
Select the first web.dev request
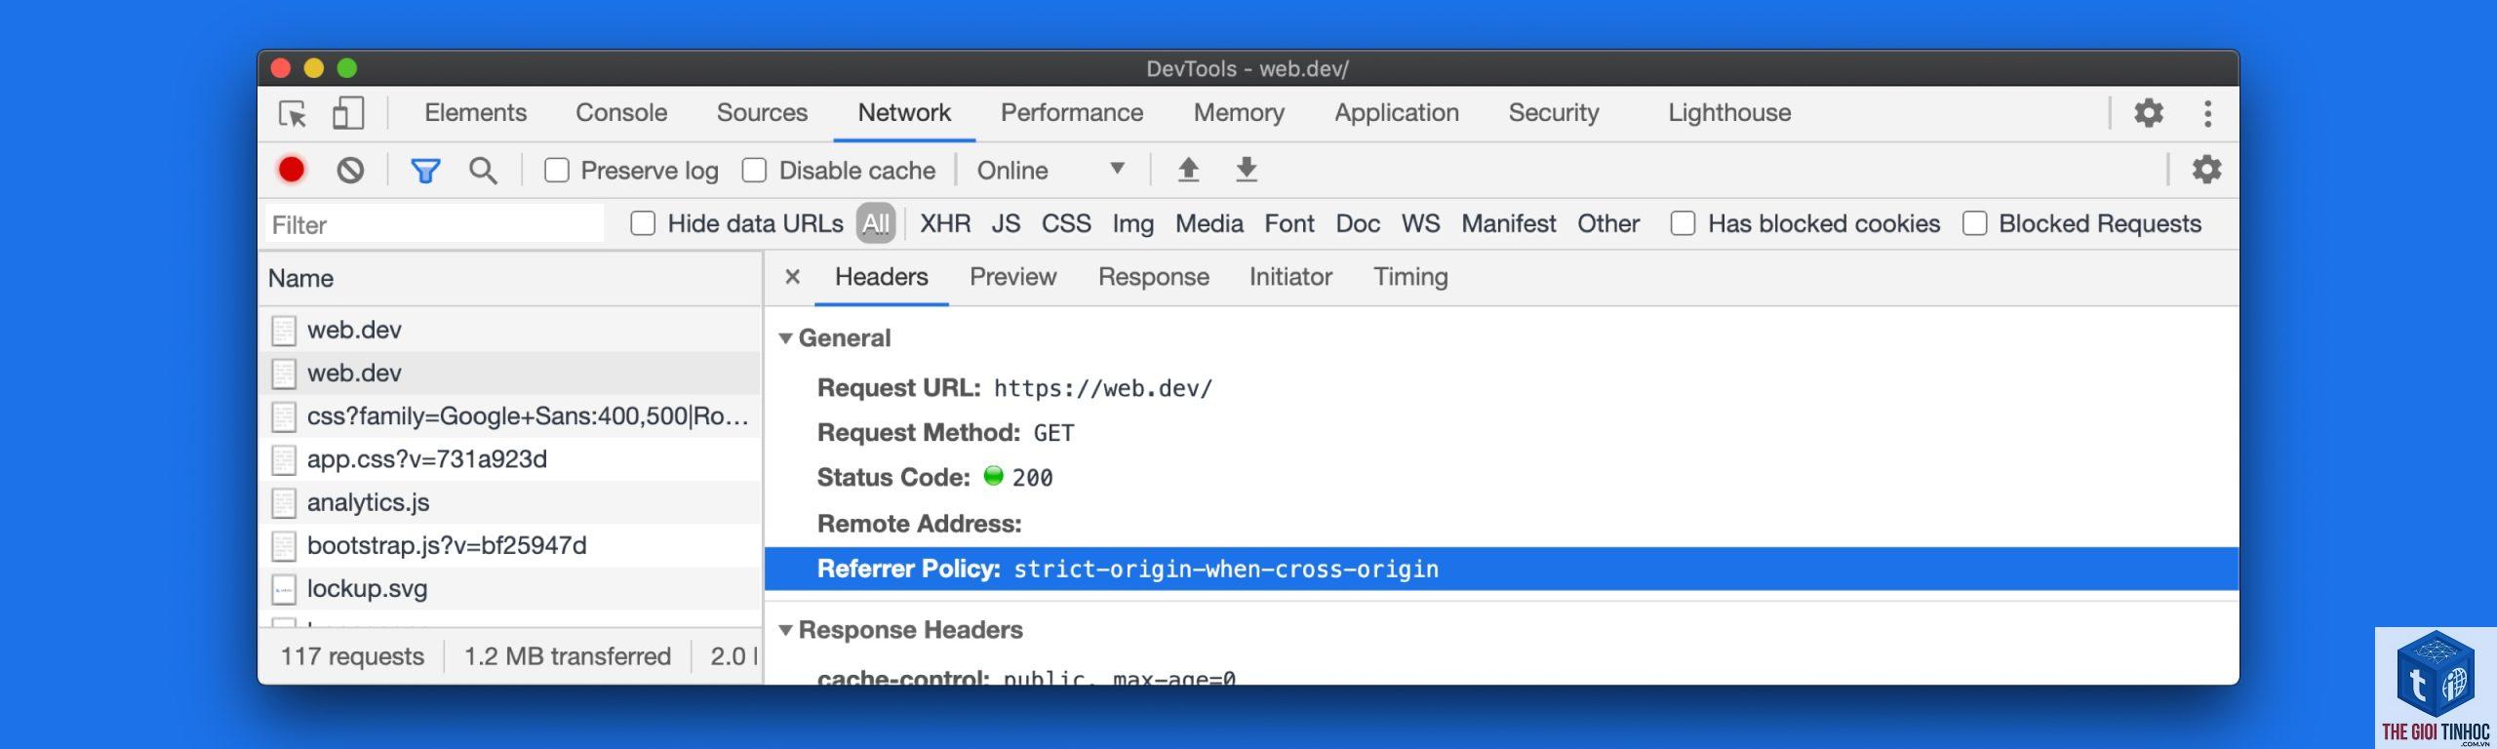click(510, 330)
